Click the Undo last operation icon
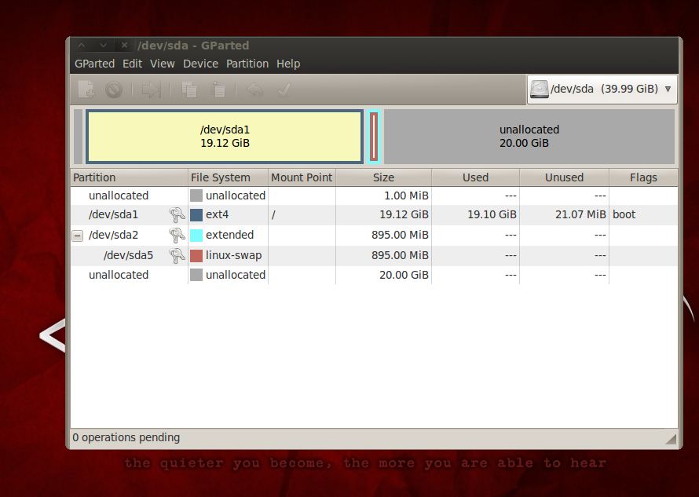 coord(255,90)
